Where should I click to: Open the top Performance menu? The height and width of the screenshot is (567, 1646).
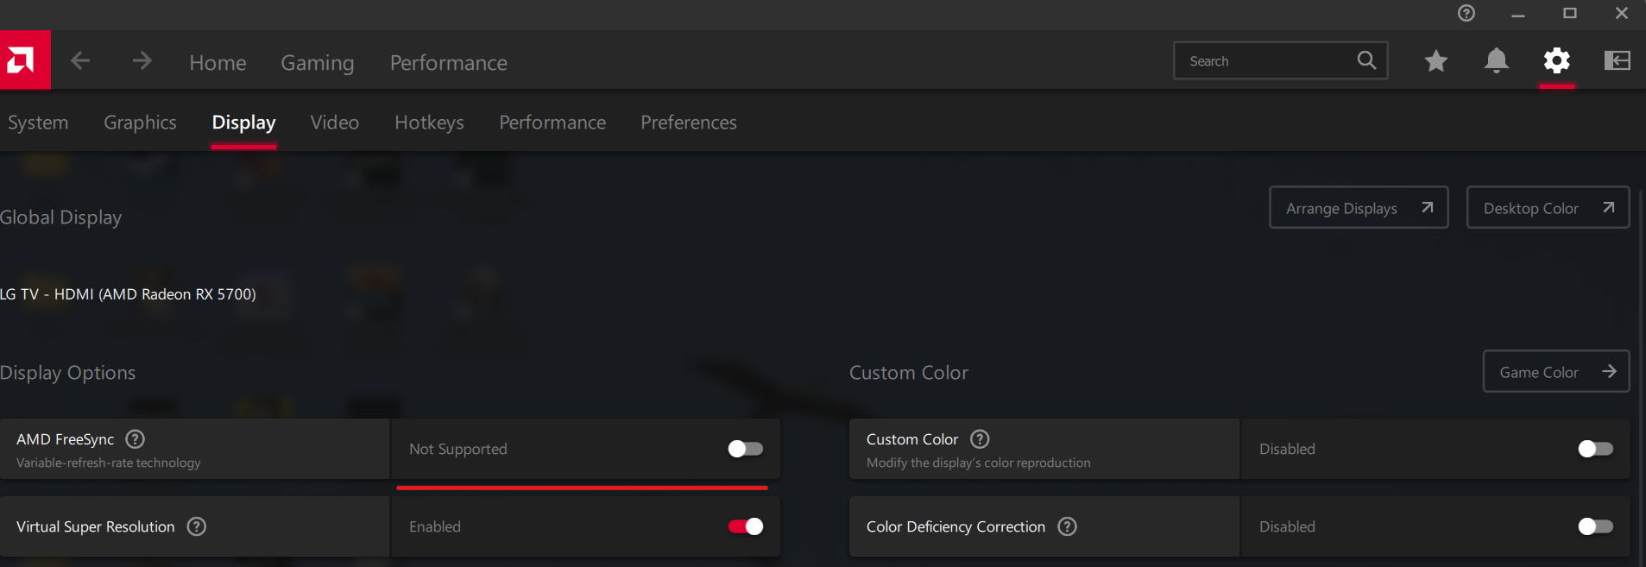pos(449,62)
